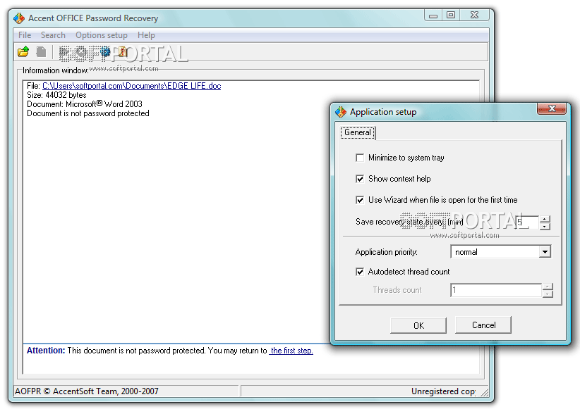
Task: Decrease the Threads count value
Action: tap(548, 294)
